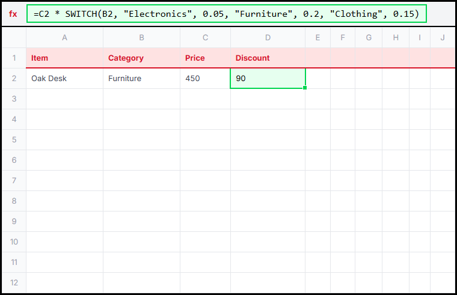Select column D header
Viewport: 457px width, 295px height.
268,38
